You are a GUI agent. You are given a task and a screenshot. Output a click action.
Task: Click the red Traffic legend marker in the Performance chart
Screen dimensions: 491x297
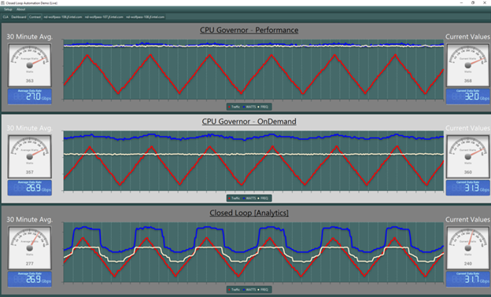tap(230, 107)
